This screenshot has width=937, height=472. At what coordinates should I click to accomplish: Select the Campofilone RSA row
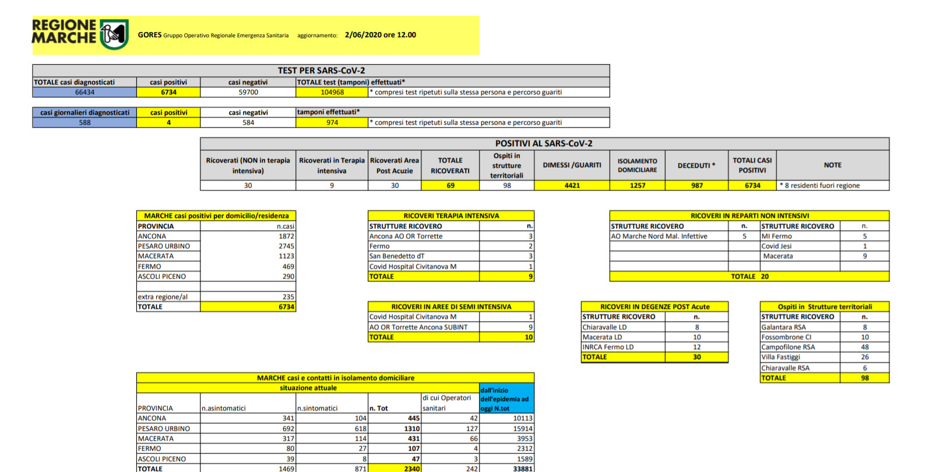click(825, 347)
